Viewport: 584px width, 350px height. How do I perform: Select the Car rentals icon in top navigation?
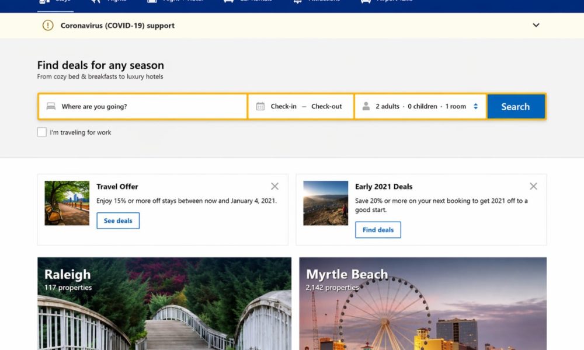229,2
